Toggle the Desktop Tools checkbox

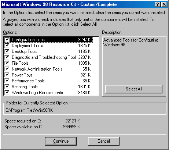[x=7, y=51]
